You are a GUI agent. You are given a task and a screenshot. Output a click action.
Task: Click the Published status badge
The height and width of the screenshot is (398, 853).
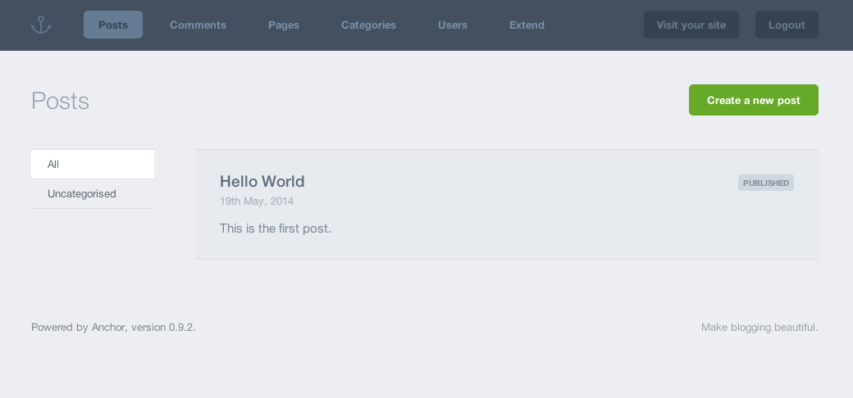point(765,183)
